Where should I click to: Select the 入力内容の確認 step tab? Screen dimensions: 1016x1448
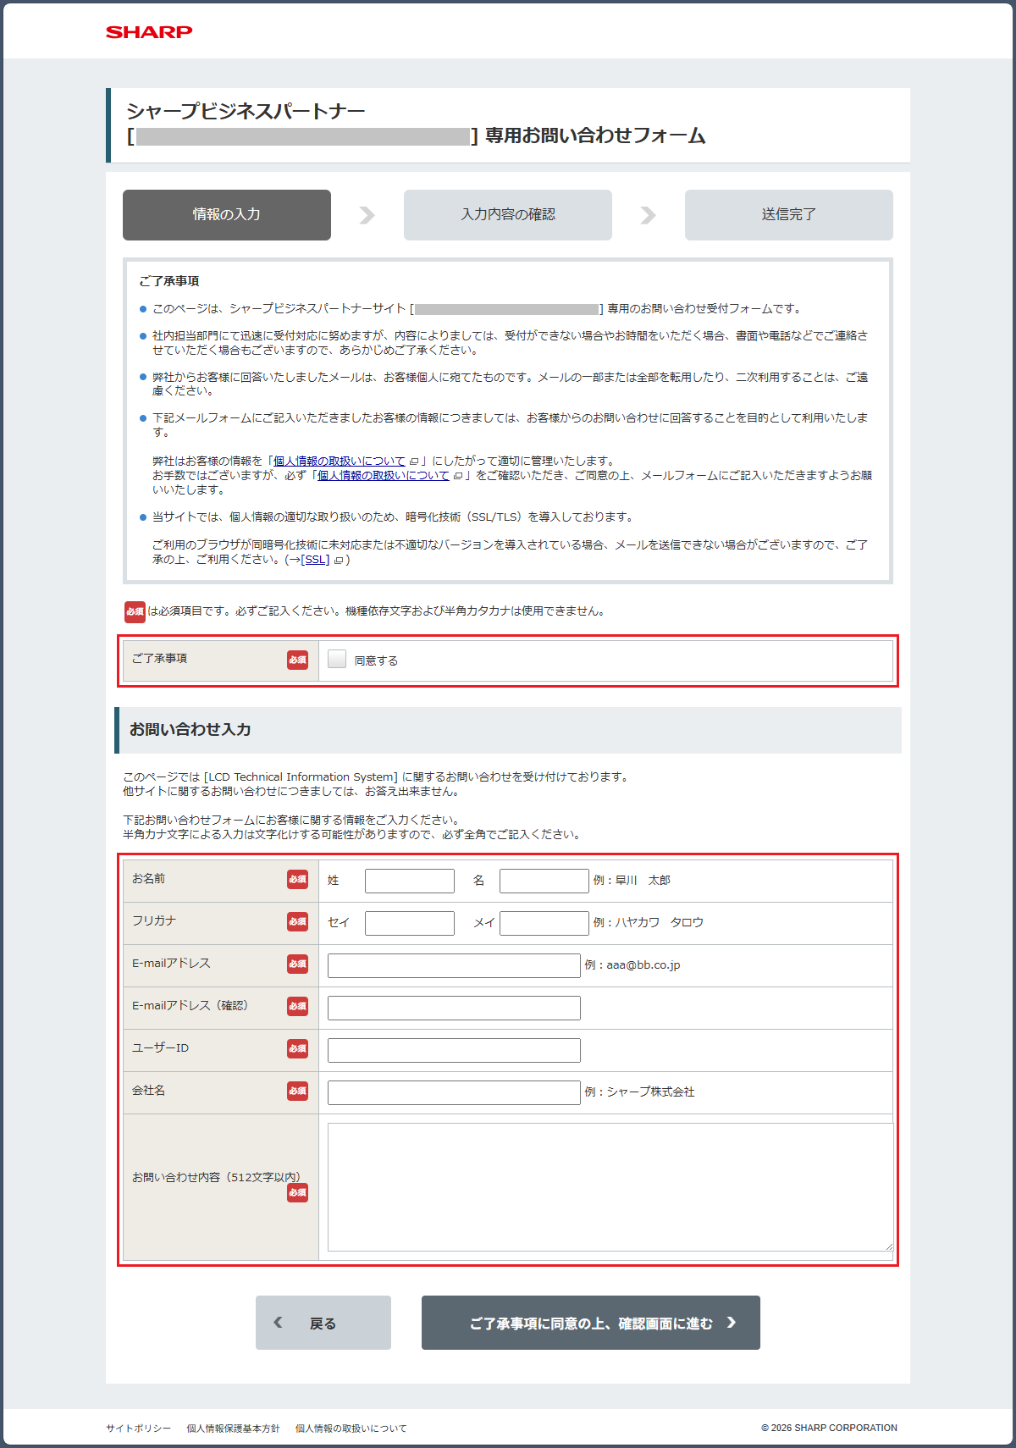508,215
